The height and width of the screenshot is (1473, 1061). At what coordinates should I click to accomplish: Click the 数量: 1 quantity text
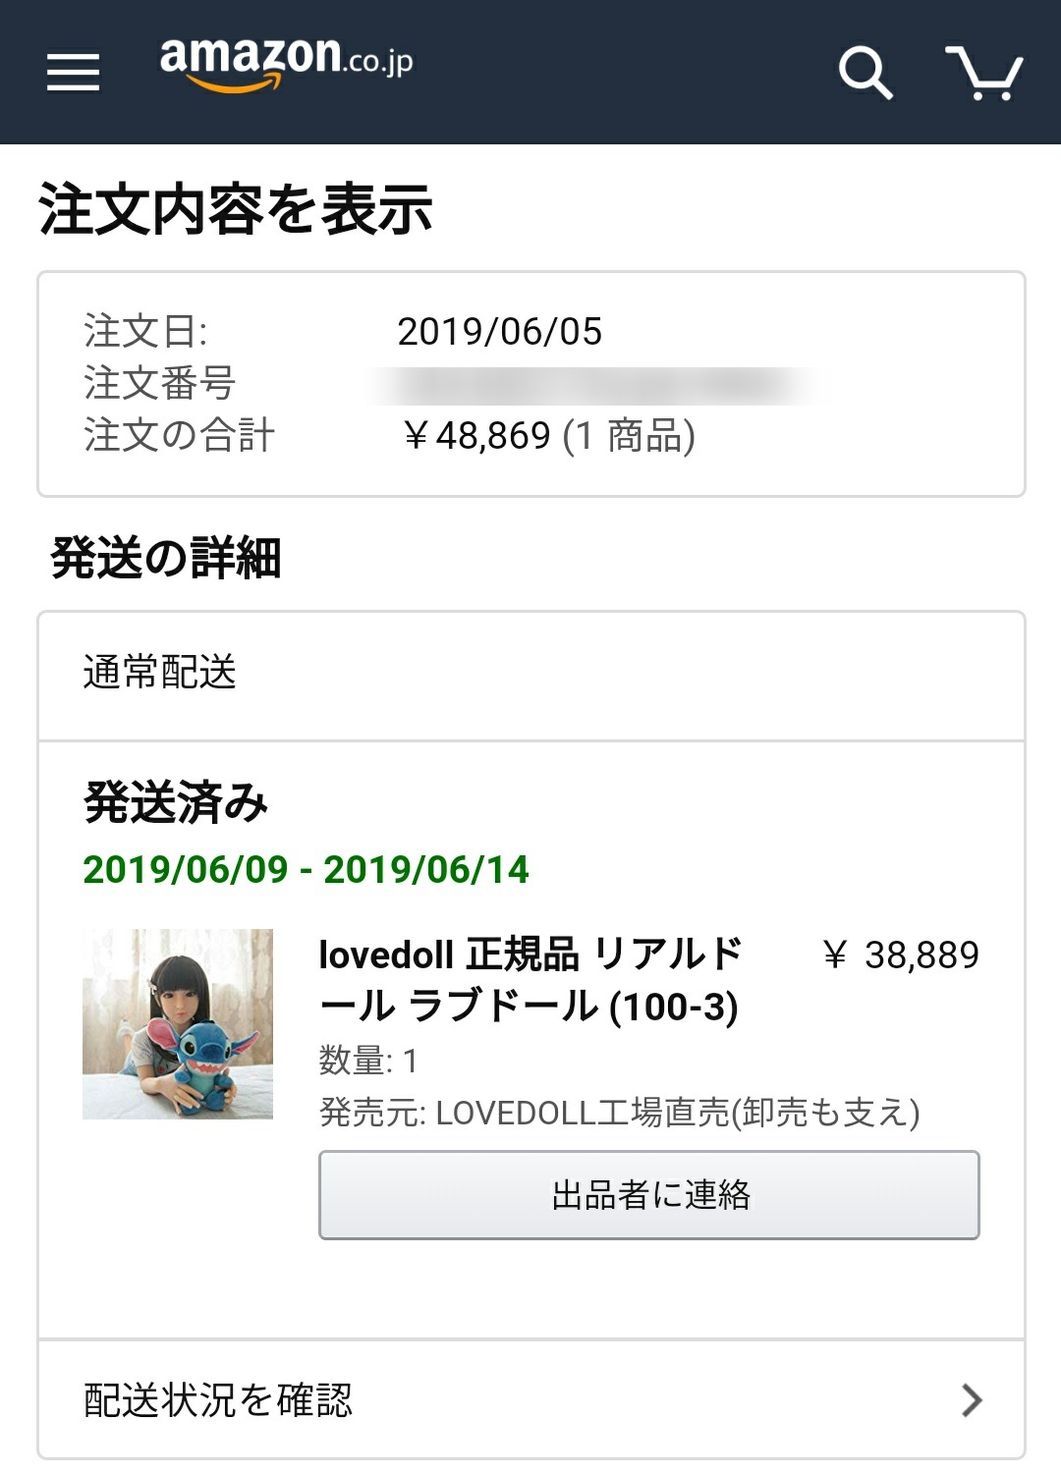(368, 1061)
